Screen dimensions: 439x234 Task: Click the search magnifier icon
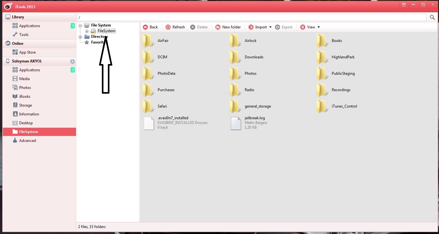(432, 17)
